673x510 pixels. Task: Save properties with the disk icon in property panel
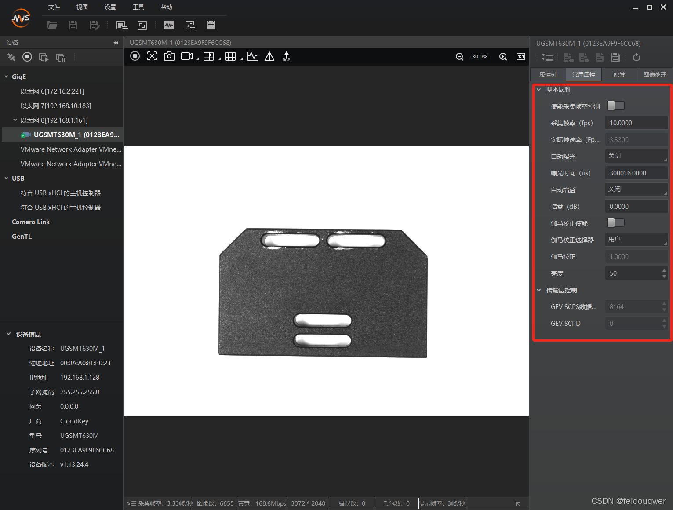click(615, 57)
